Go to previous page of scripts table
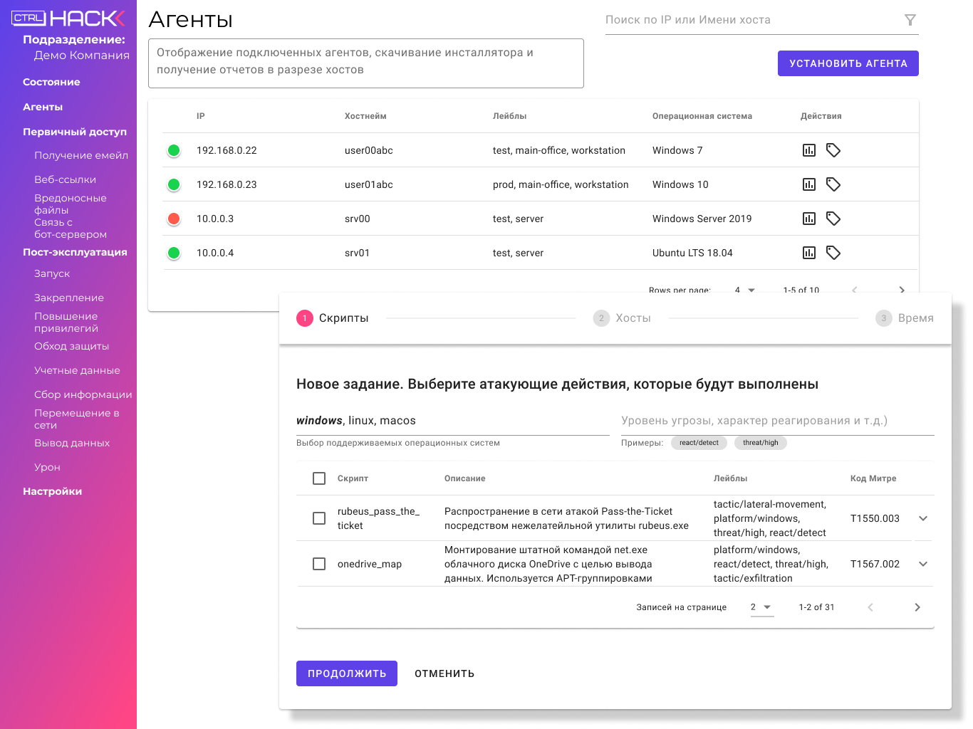 870,607
